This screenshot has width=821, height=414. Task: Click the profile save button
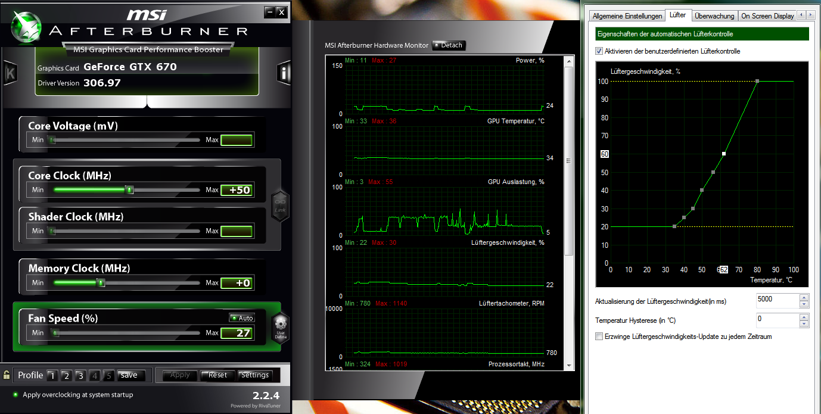(131, 375)
